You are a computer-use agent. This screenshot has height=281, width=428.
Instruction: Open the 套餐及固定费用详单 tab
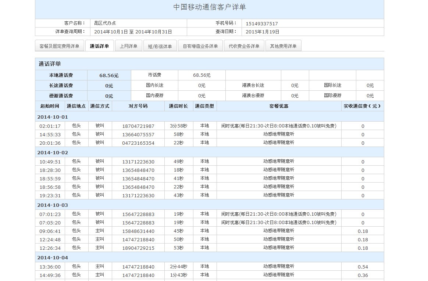tap(60, 46)
